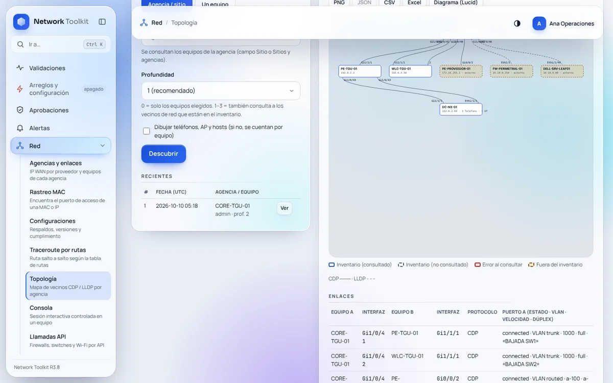Open Agencias y enlaces in the sidebar

pos(68,171)
